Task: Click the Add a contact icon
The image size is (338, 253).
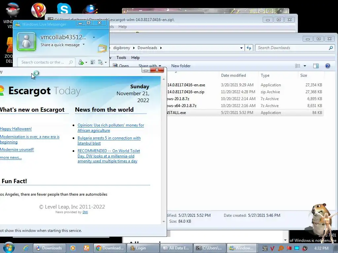Action: tap(81, 62)
